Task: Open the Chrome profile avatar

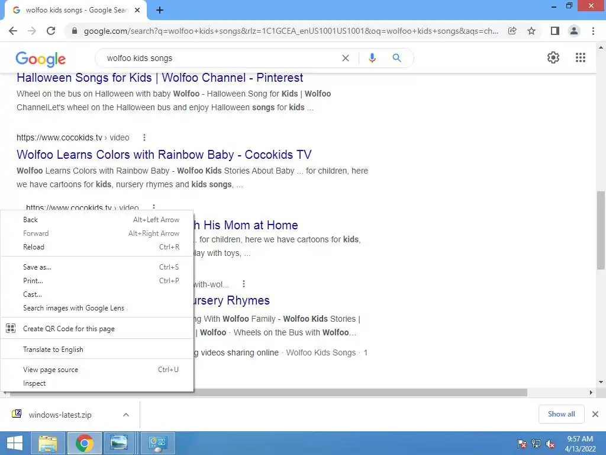Action: point(574,31)
